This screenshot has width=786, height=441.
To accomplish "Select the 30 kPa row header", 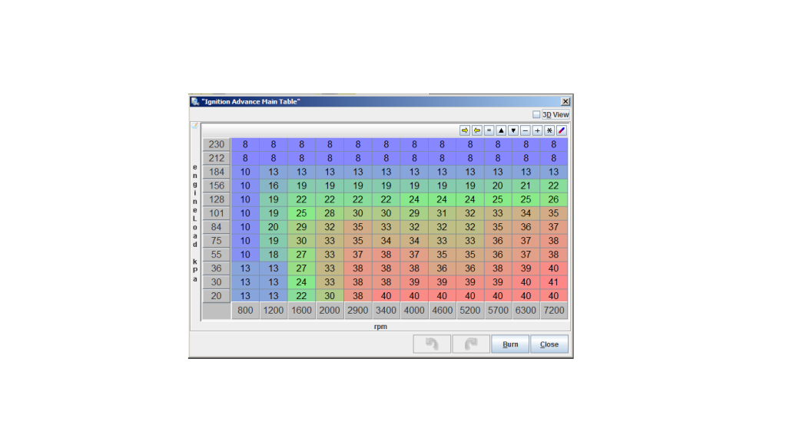I will point(217,281).
